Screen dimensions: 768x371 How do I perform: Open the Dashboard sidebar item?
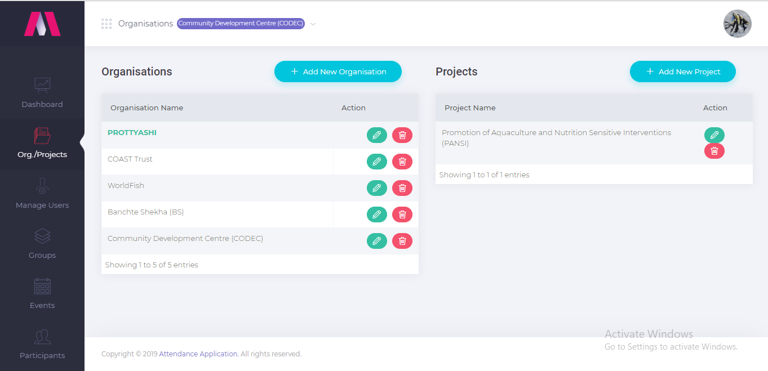(x=42, y=93)
